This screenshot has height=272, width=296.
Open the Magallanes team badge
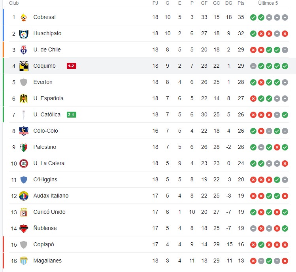point(24,261)
